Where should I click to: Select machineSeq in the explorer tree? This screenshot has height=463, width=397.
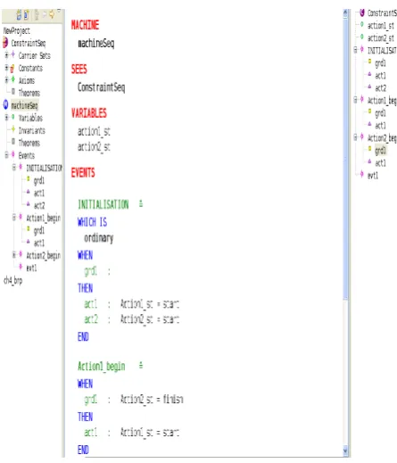(x=24, y=105)
